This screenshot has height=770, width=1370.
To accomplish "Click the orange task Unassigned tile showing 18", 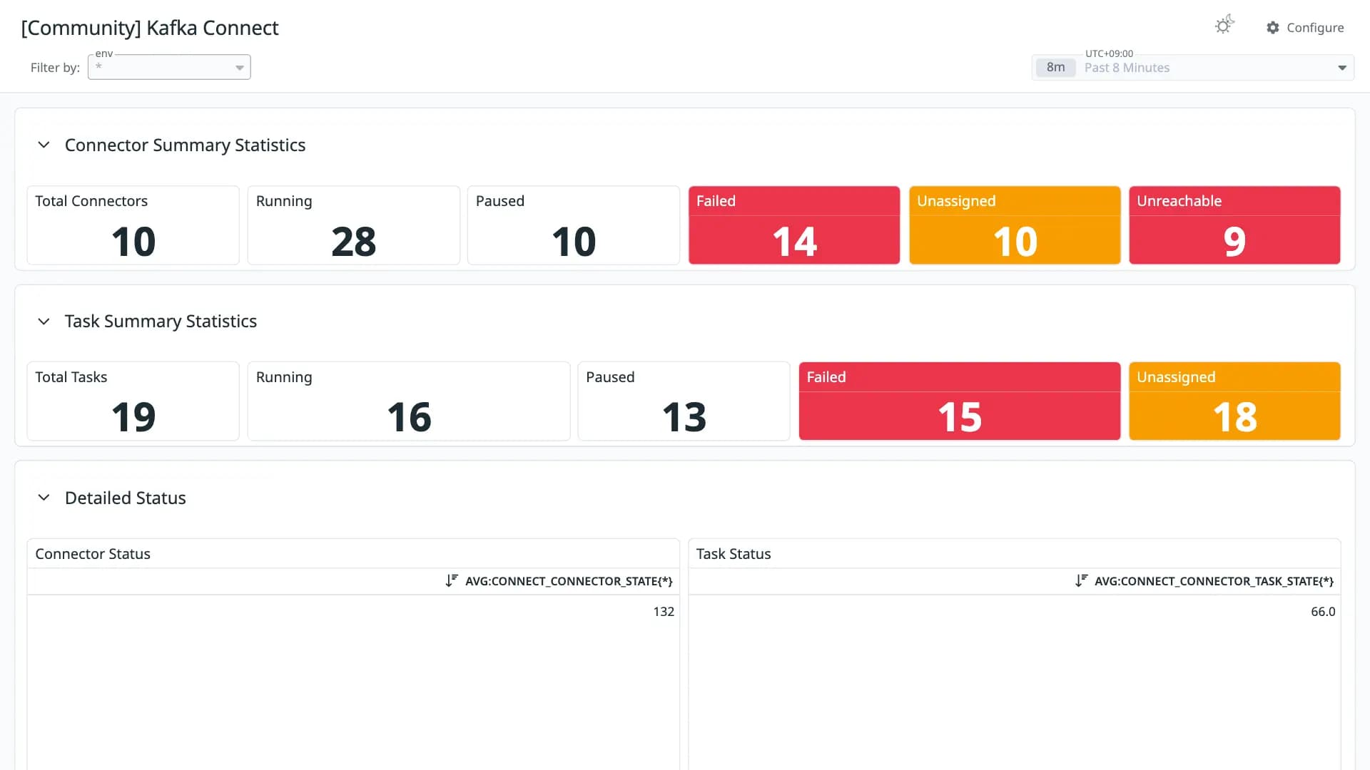I will tap(1234, 401).
